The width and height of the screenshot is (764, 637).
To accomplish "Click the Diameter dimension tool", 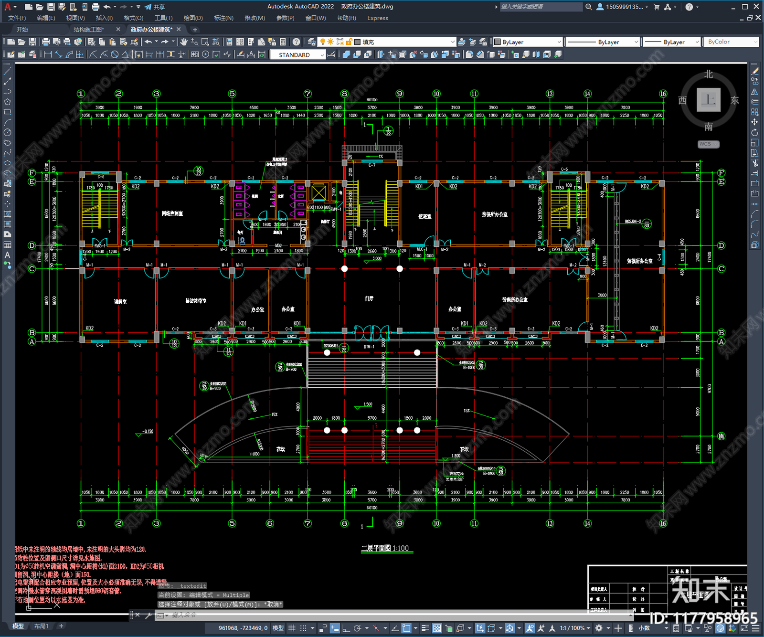I will pyautogui.click(x=115, y=55).
